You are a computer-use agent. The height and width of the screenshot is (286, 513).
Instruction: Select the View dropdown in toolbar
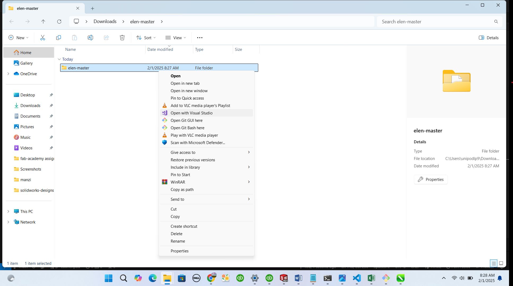(x=176, y=38)
